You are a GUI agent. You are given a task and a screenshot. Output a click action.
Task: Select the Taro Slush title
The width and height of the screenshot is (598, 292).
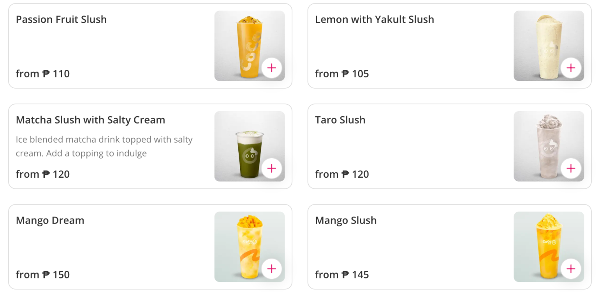coord(340,120)
